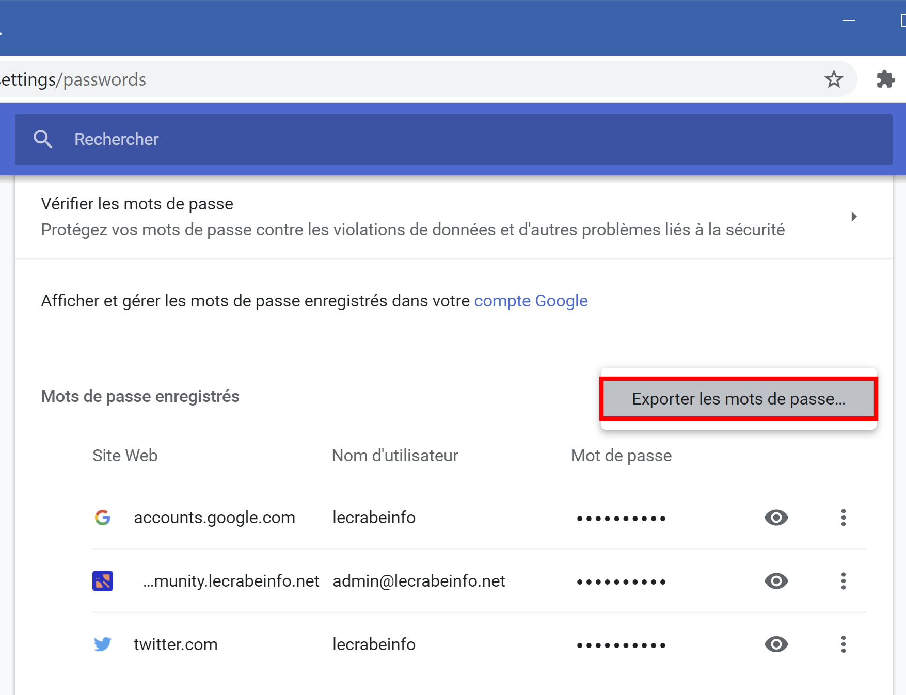Select lecrabeinfo username in twitter.com row
Screen dimensions: 906x695
374,644
